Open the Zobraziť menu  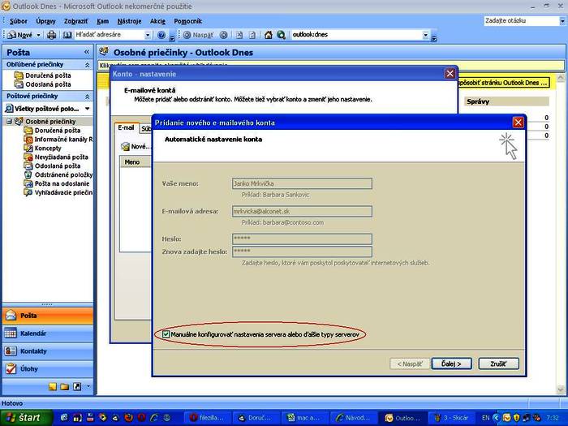[x=75, y=21]
